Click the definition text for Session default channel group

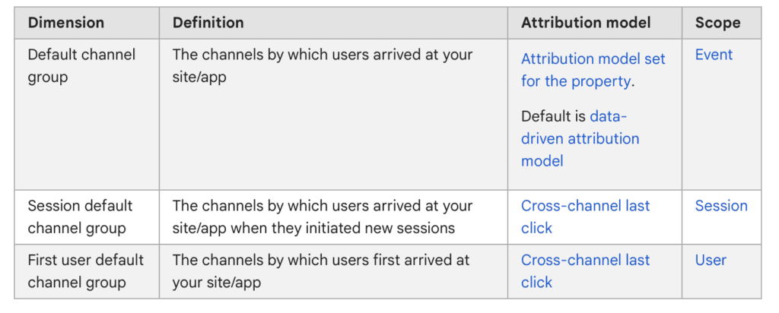coord(322,217)
